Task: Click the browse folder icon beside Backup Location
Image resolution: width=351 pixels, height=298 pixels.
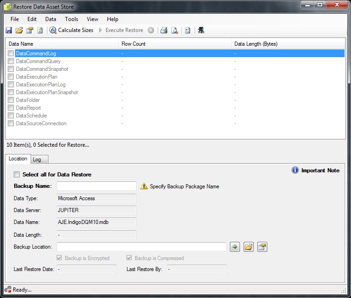Action: tap(248, 247)
